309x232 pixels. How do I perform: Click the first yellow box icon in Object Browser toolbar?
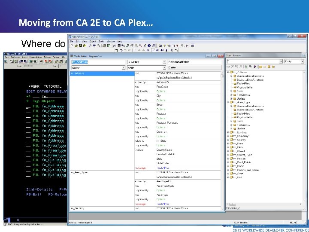coord(261,67)
